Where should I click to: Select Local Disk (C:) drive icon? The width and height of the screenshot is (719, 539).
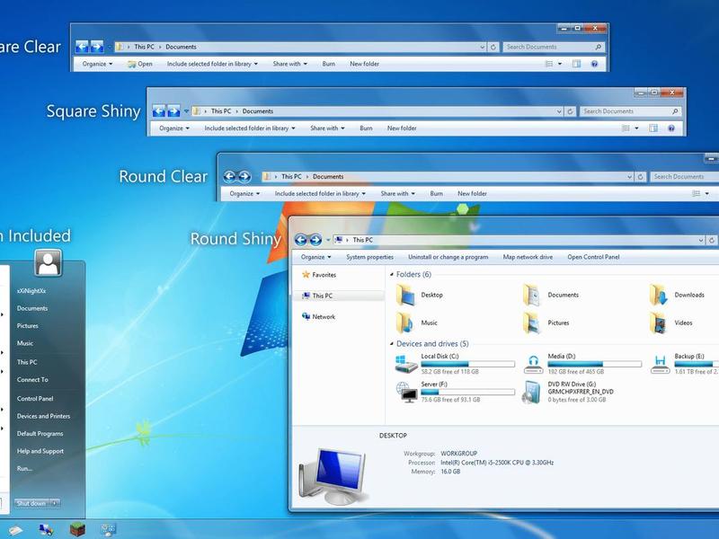point(406,365)
